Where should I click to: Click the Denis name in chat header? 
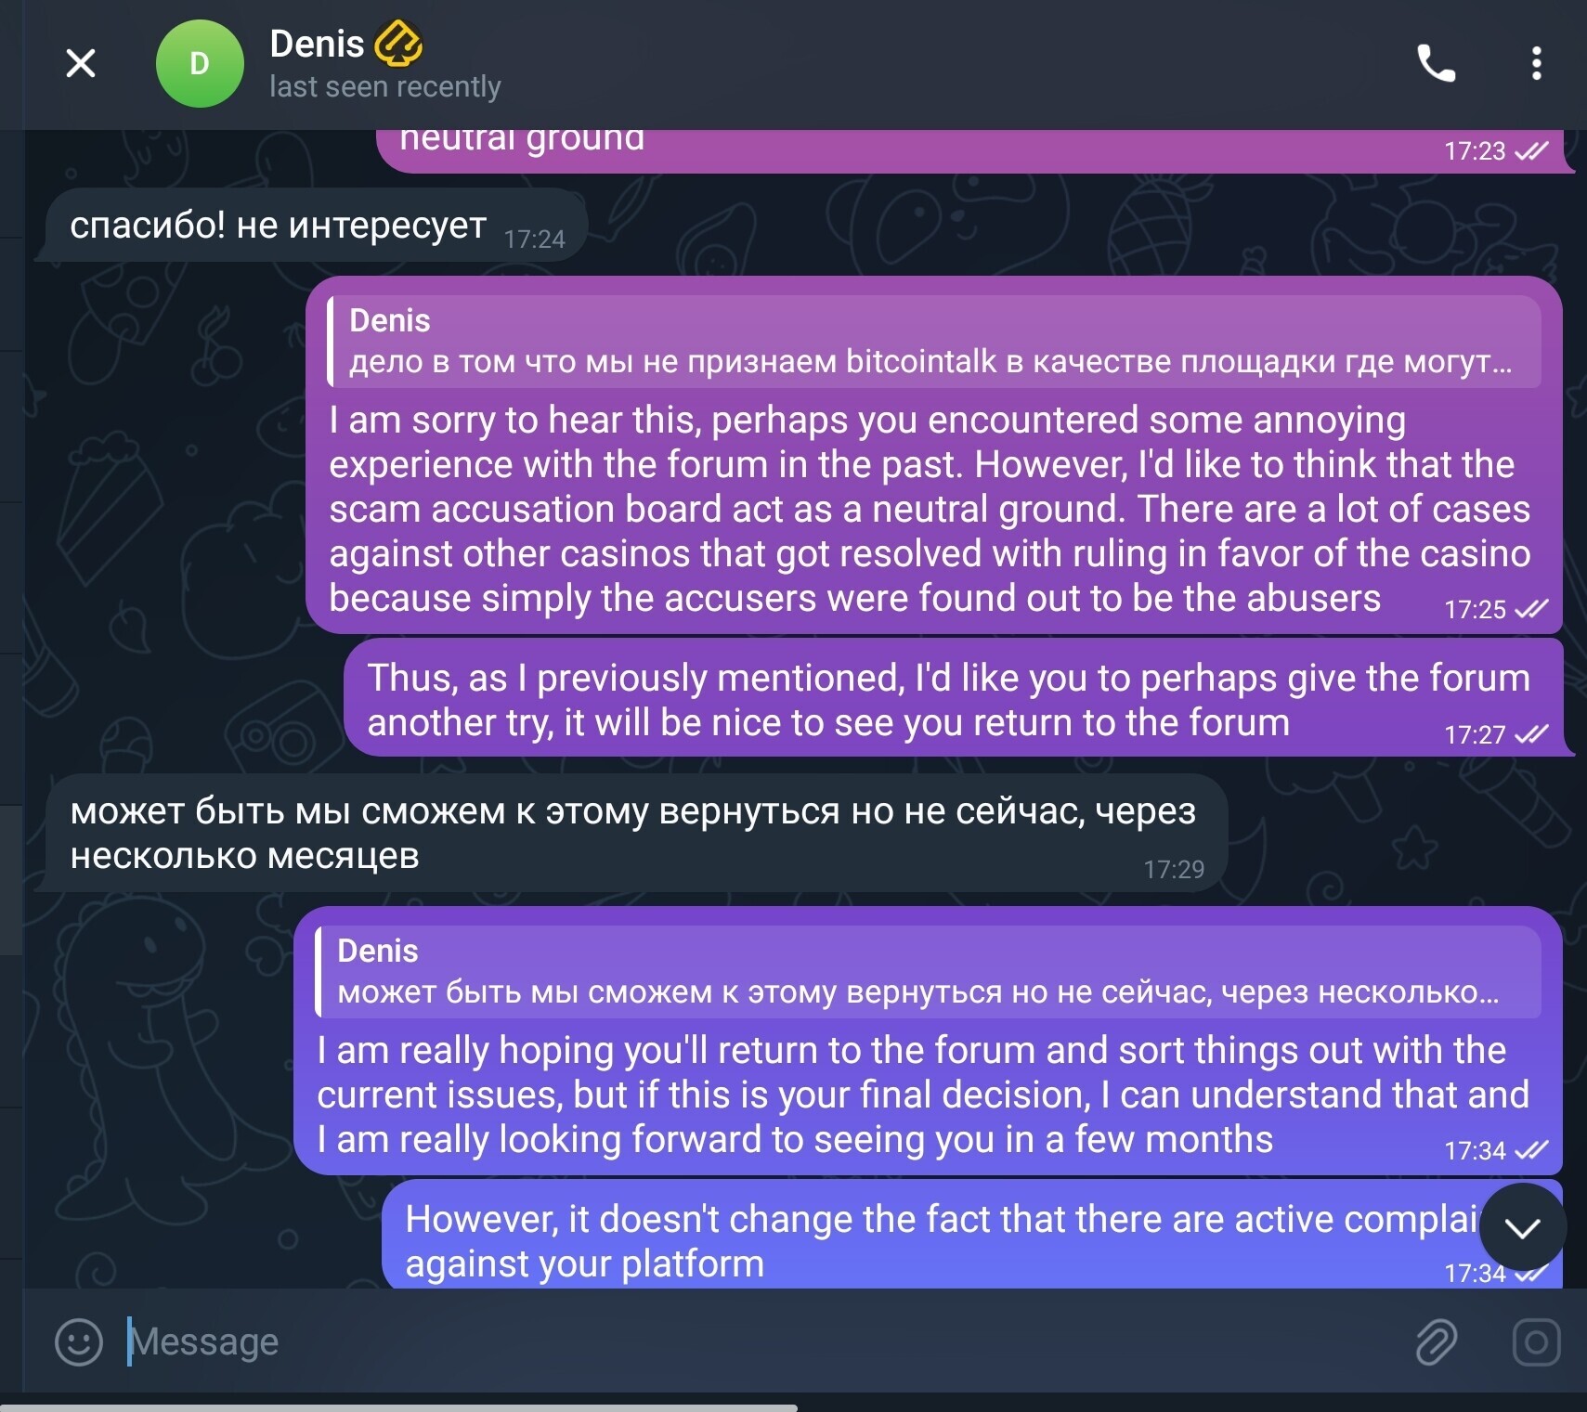coord(317,44)
